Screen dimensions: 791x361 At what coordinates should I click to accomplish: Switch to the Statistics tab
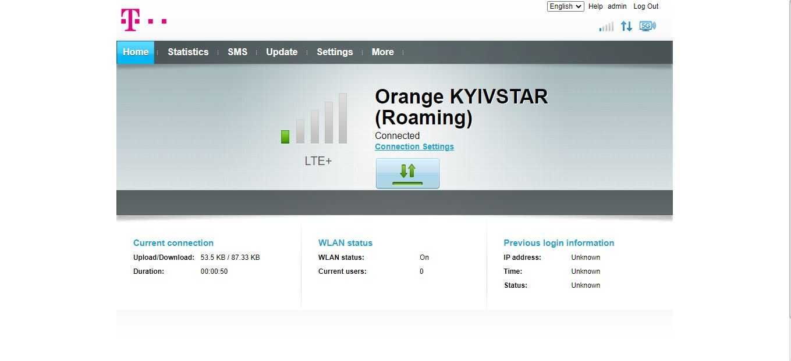tap(188, 52)
